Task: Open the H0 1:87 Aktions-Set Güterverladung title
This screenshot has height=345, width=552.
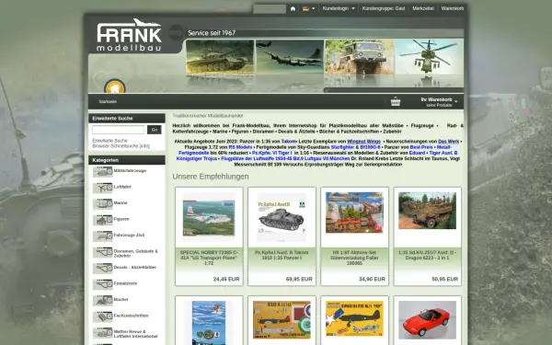Action: 354,258
